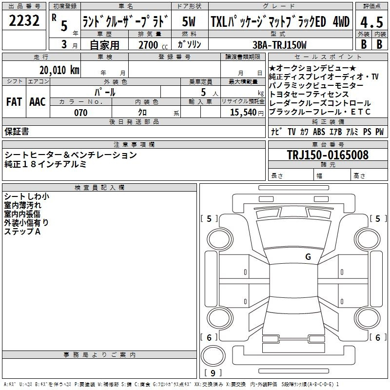The image size is (390, 390).
Task: Click the fuel type ガソリン
Action: pos(189,44)
